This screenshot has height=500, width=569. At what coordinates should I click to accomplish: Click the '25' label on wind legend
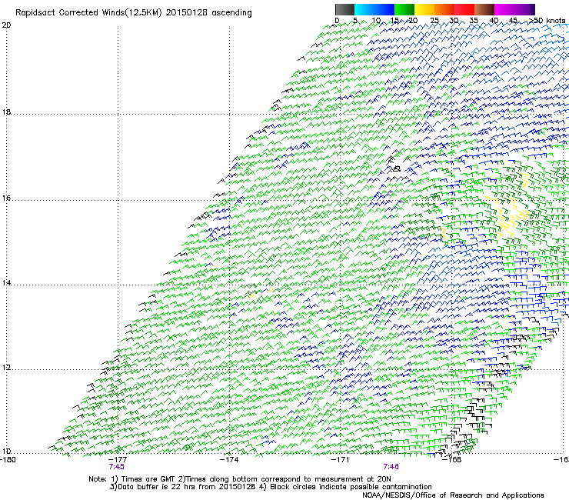click(434, 21)
